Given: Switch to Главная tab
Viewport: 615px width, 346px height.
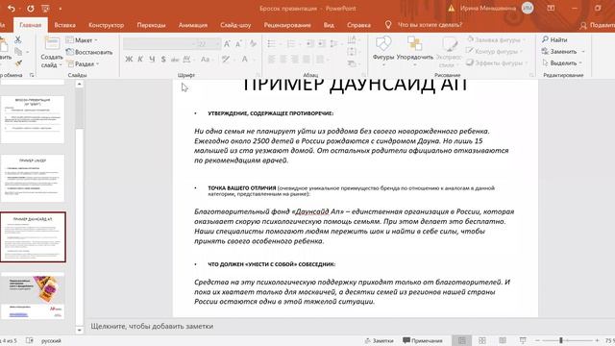Looking at the screenshot, I should tap(30, 25).
